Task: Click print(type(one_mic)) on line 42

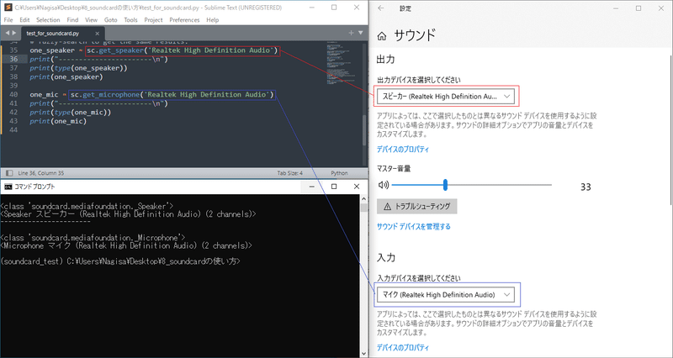Action: click(71, 113)
